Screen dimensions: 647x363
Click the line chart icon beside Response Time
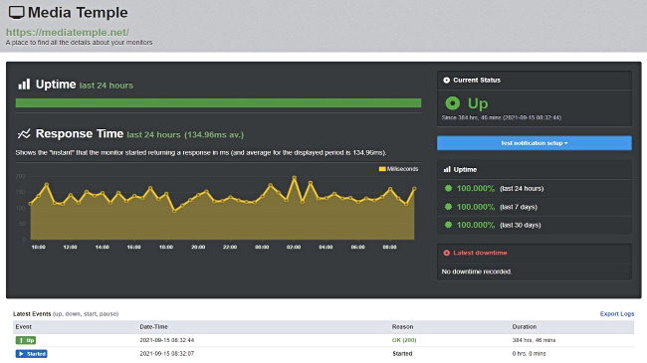pyautogui.click(x=24, y=133)
